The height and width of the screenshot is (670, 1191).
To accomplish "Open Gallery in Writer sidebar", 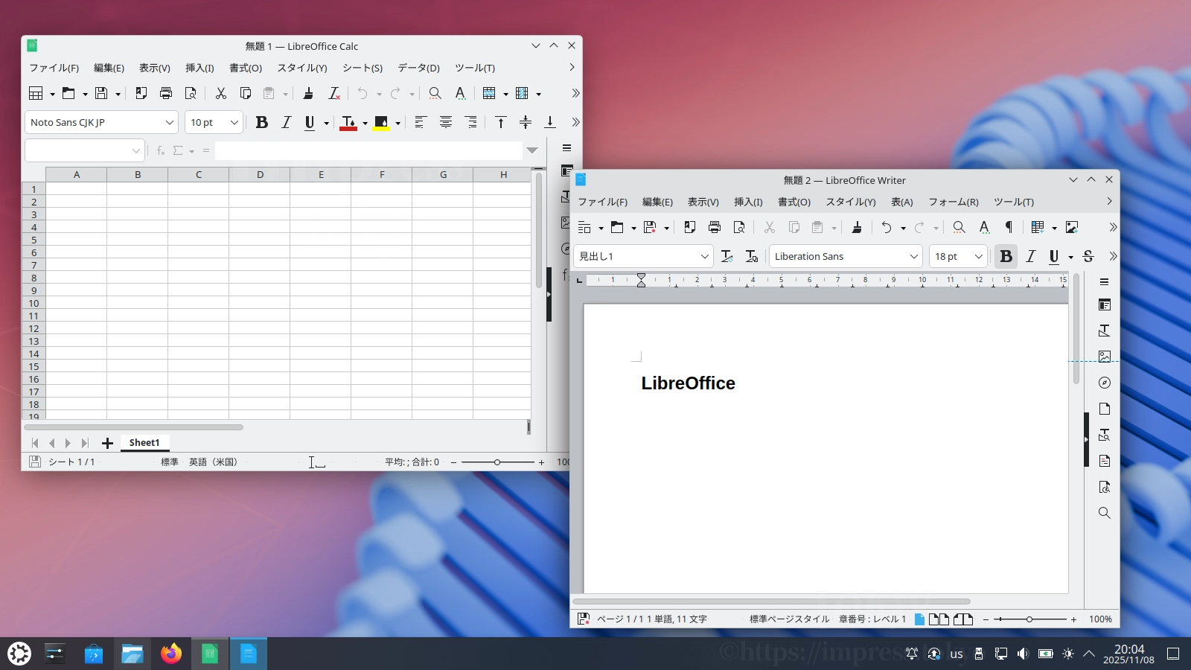I will (x=1105, y=357).
